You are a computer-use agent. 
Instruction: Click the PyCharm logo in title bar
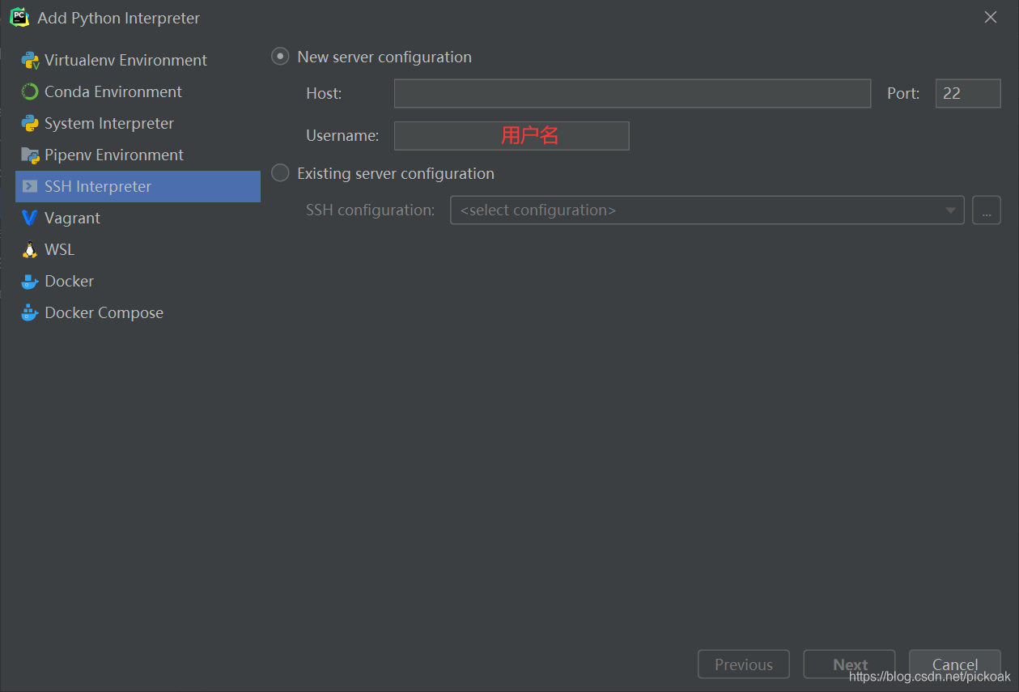19,17
